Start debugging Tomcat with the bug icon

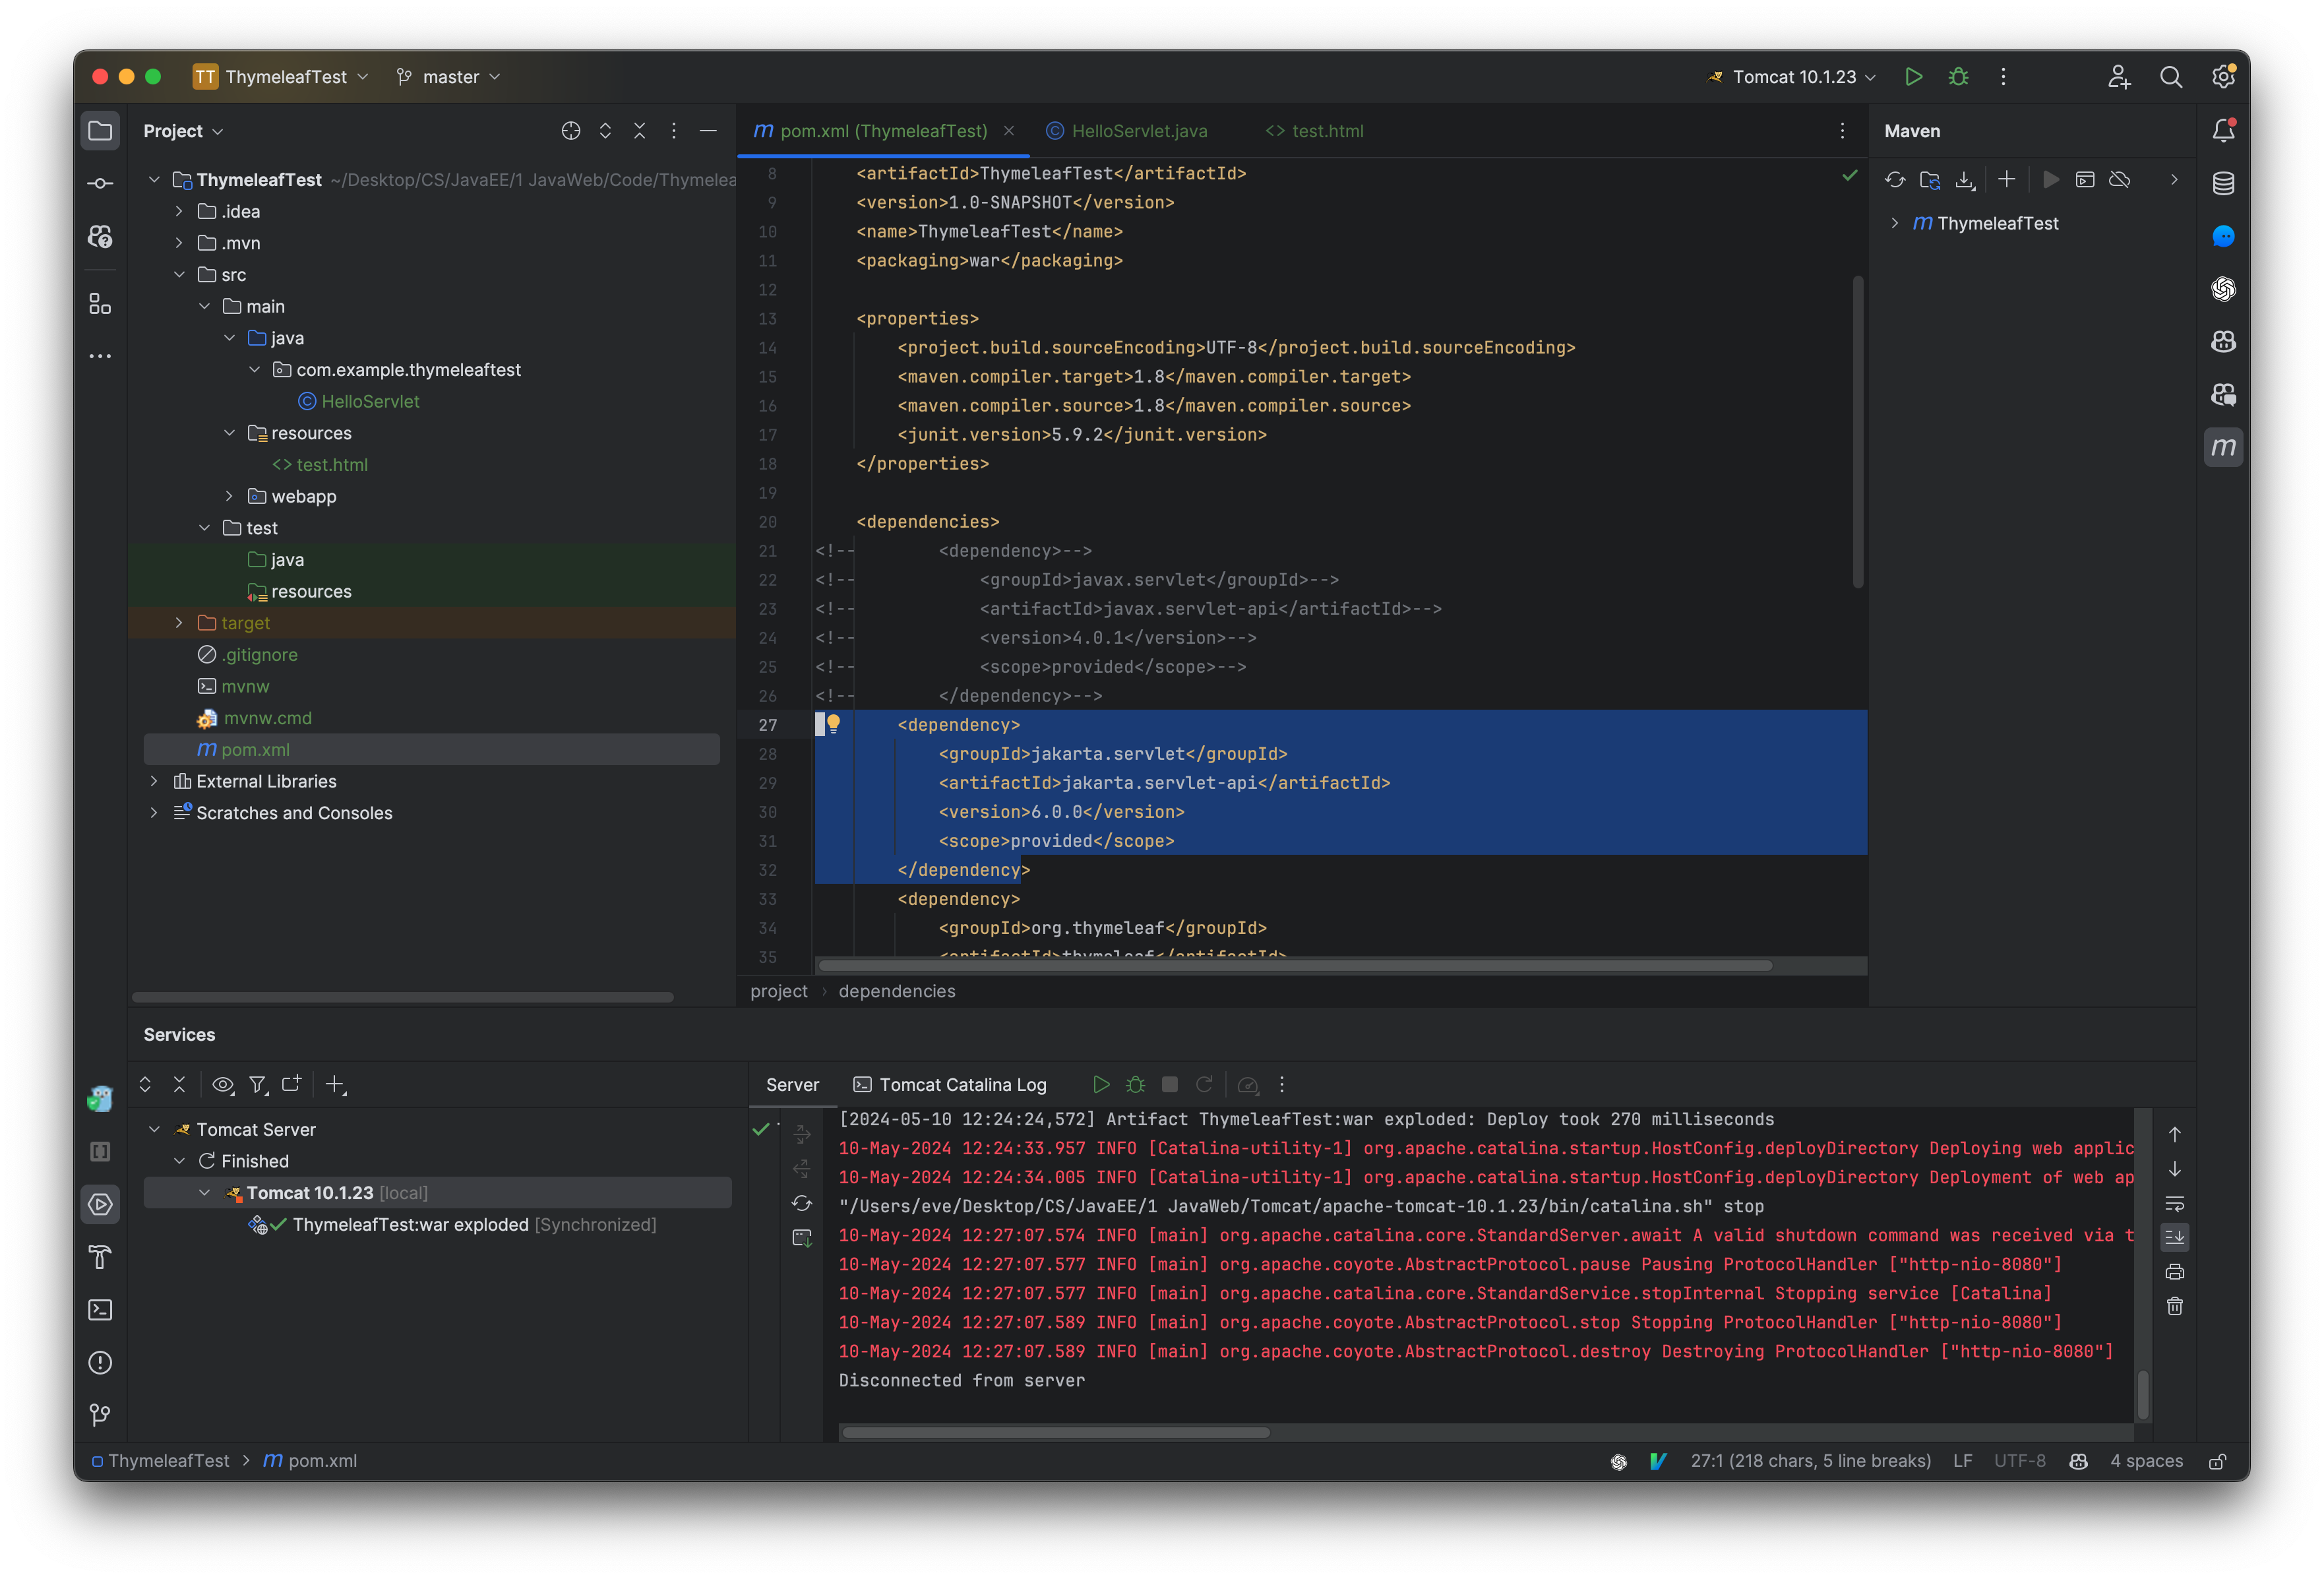point(1959,77)
